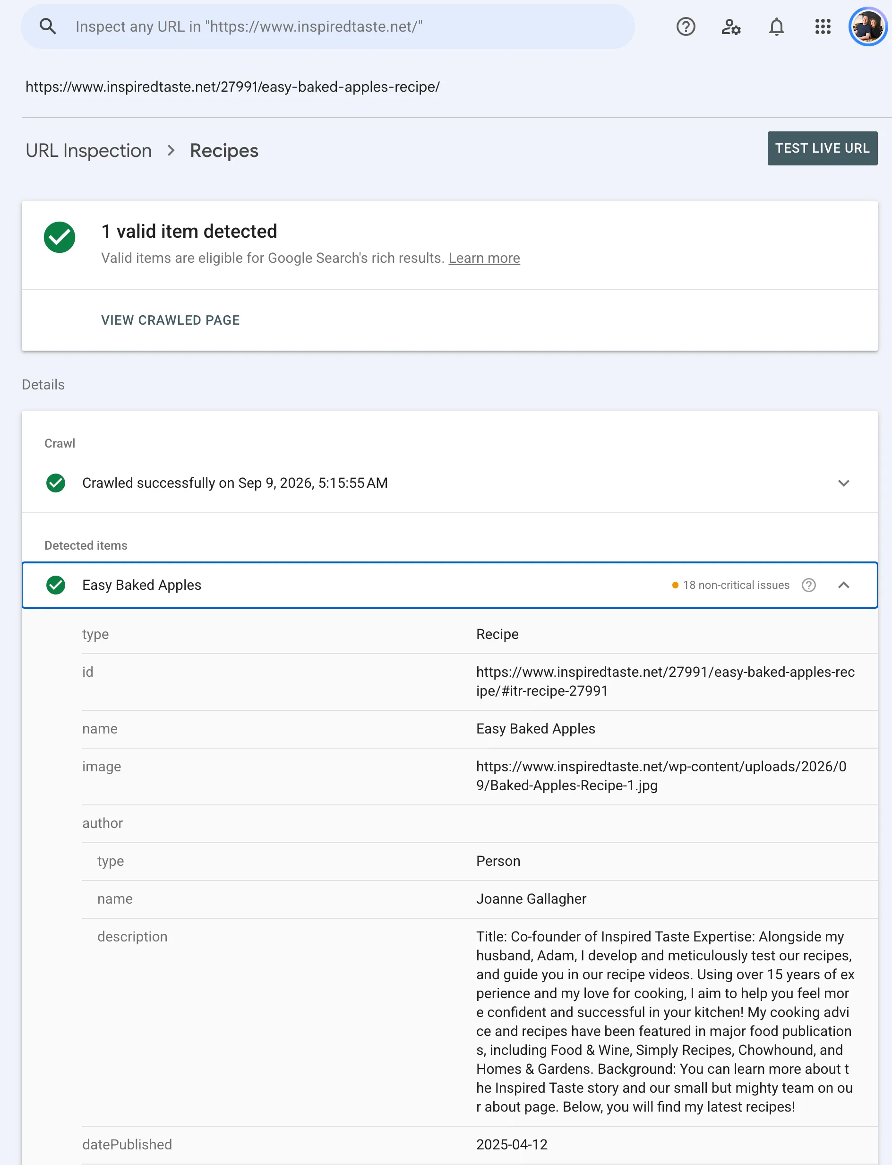892x1165 pixels.
Task: Click the image field label
Action: click(102, 767)
